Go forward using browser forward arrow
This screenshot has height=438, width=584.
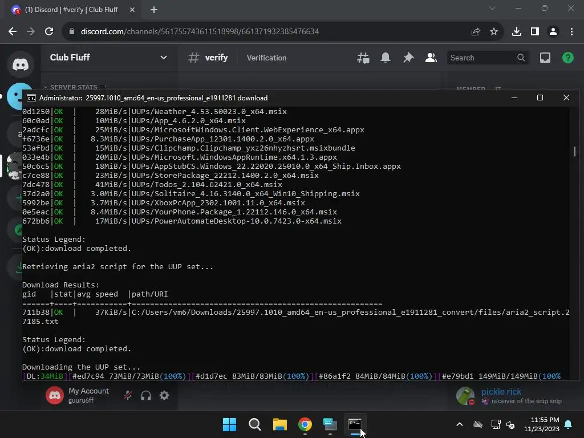pyautogui.click(x=31, y=32)
